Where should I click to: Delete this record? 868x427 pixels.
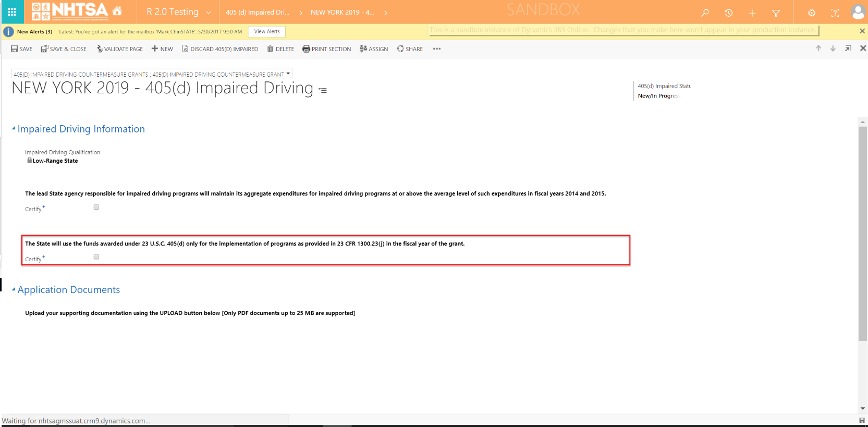tap(280, 49)
